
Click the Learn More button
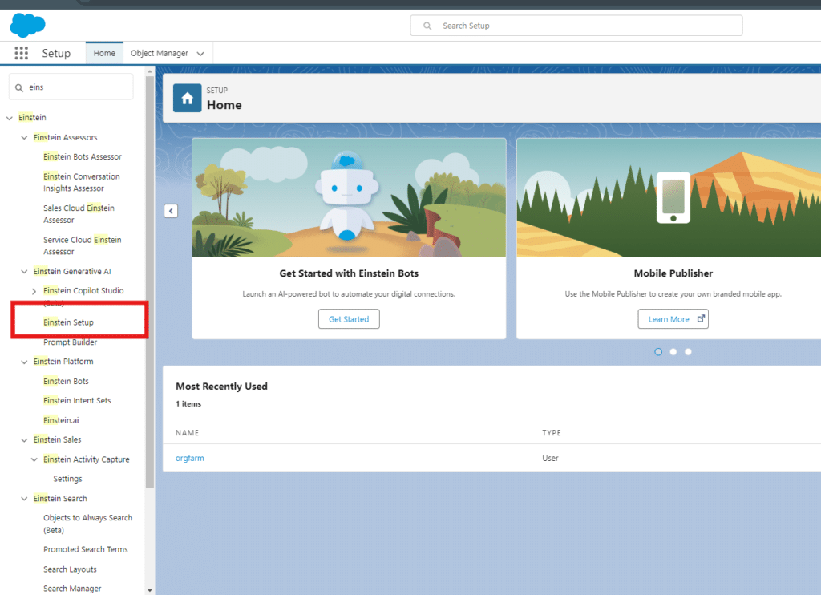[x=673, y=319]
